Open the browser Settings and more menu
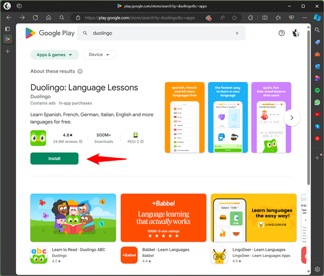Screen dimensions: 324x276 coord(304,18)
